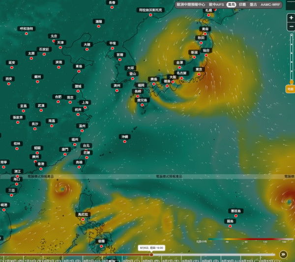Jump to 8月8日 on the timeline
Image resolution: width=295 pixels, height=262 pixels.
click(x=191, y=261)
